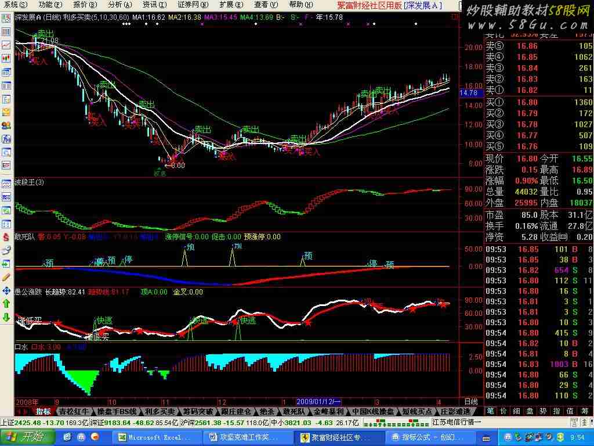594x446 pixels.
Task: Click the 2009/01/12 date marker on timeline
Action: tap(318, 402)
